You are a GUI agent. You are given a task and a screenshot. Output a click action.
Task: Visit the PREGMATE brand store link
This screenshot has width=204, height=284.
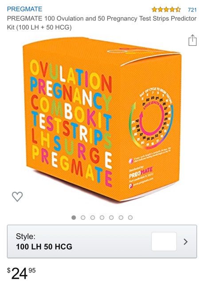point(25,9)
